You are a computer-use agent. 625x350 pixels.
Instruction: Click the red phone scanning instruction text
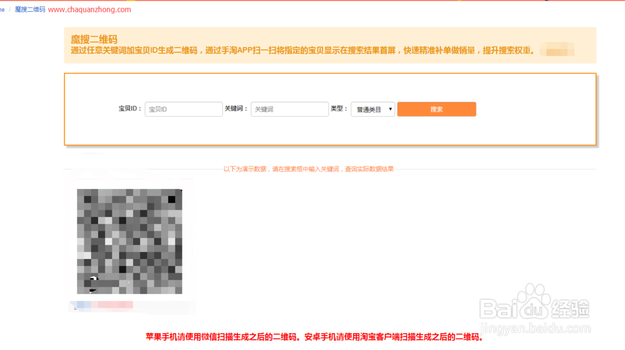coord(314,337)
